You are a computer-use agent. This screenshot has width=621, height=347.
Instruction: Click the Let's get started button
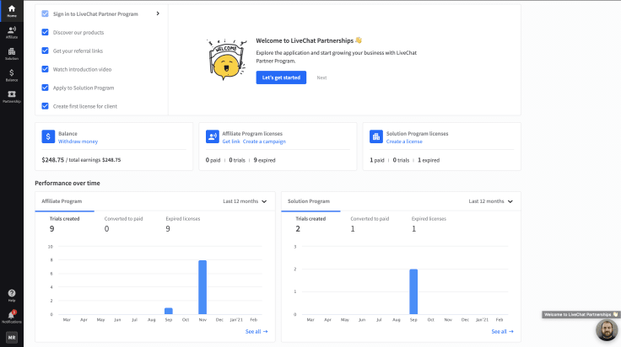pos(281,77)
